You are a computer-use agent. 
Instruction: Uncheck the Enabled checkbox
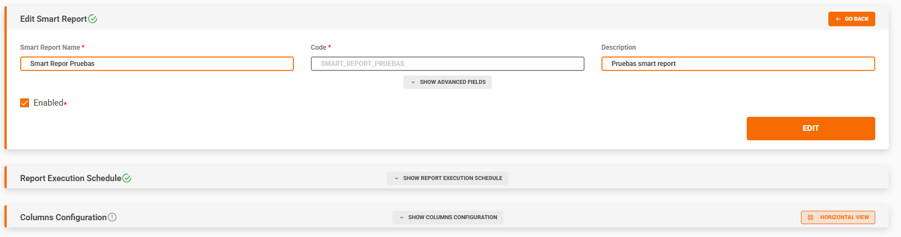tap(25, 103)
